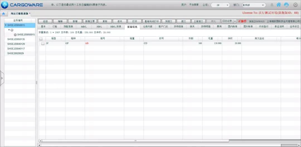The image size is (301, 147).
Task: Click the table horizontal scrollbar thumb
Action: pos(135,141)
